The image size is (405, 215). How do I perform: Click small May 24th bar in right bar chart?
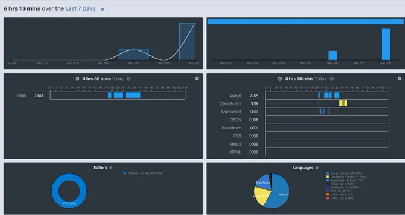click(x=332, y=55)
